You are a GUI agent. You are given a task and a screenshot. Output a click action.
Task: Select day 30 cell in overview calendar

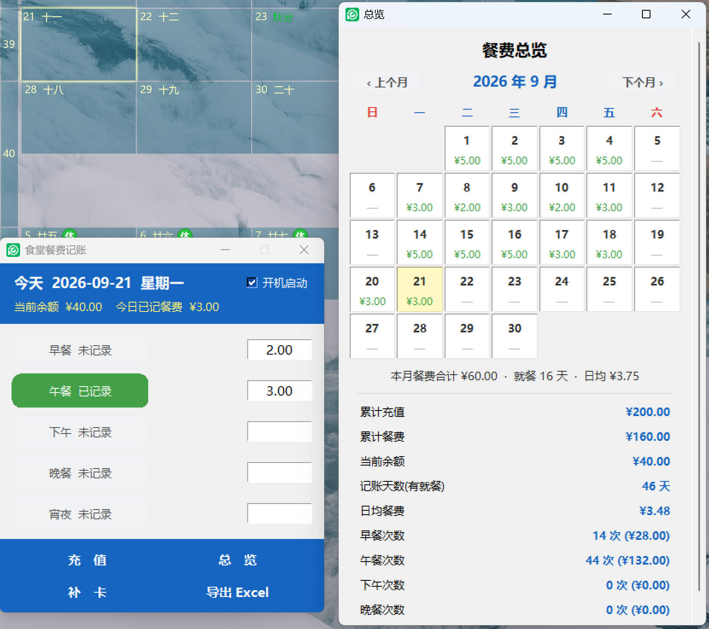tap(514, 336)
